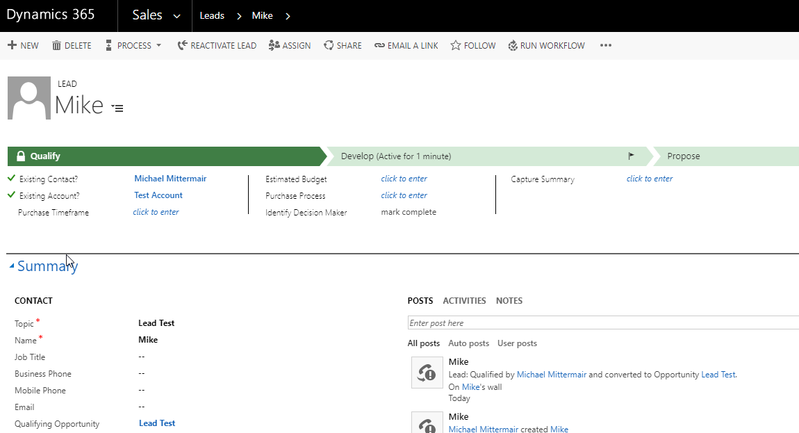The height and width of the screenshot is (433, 799).
Task: Expand the Leads breadcrumb chevron
Action: [x=239, y=16]
